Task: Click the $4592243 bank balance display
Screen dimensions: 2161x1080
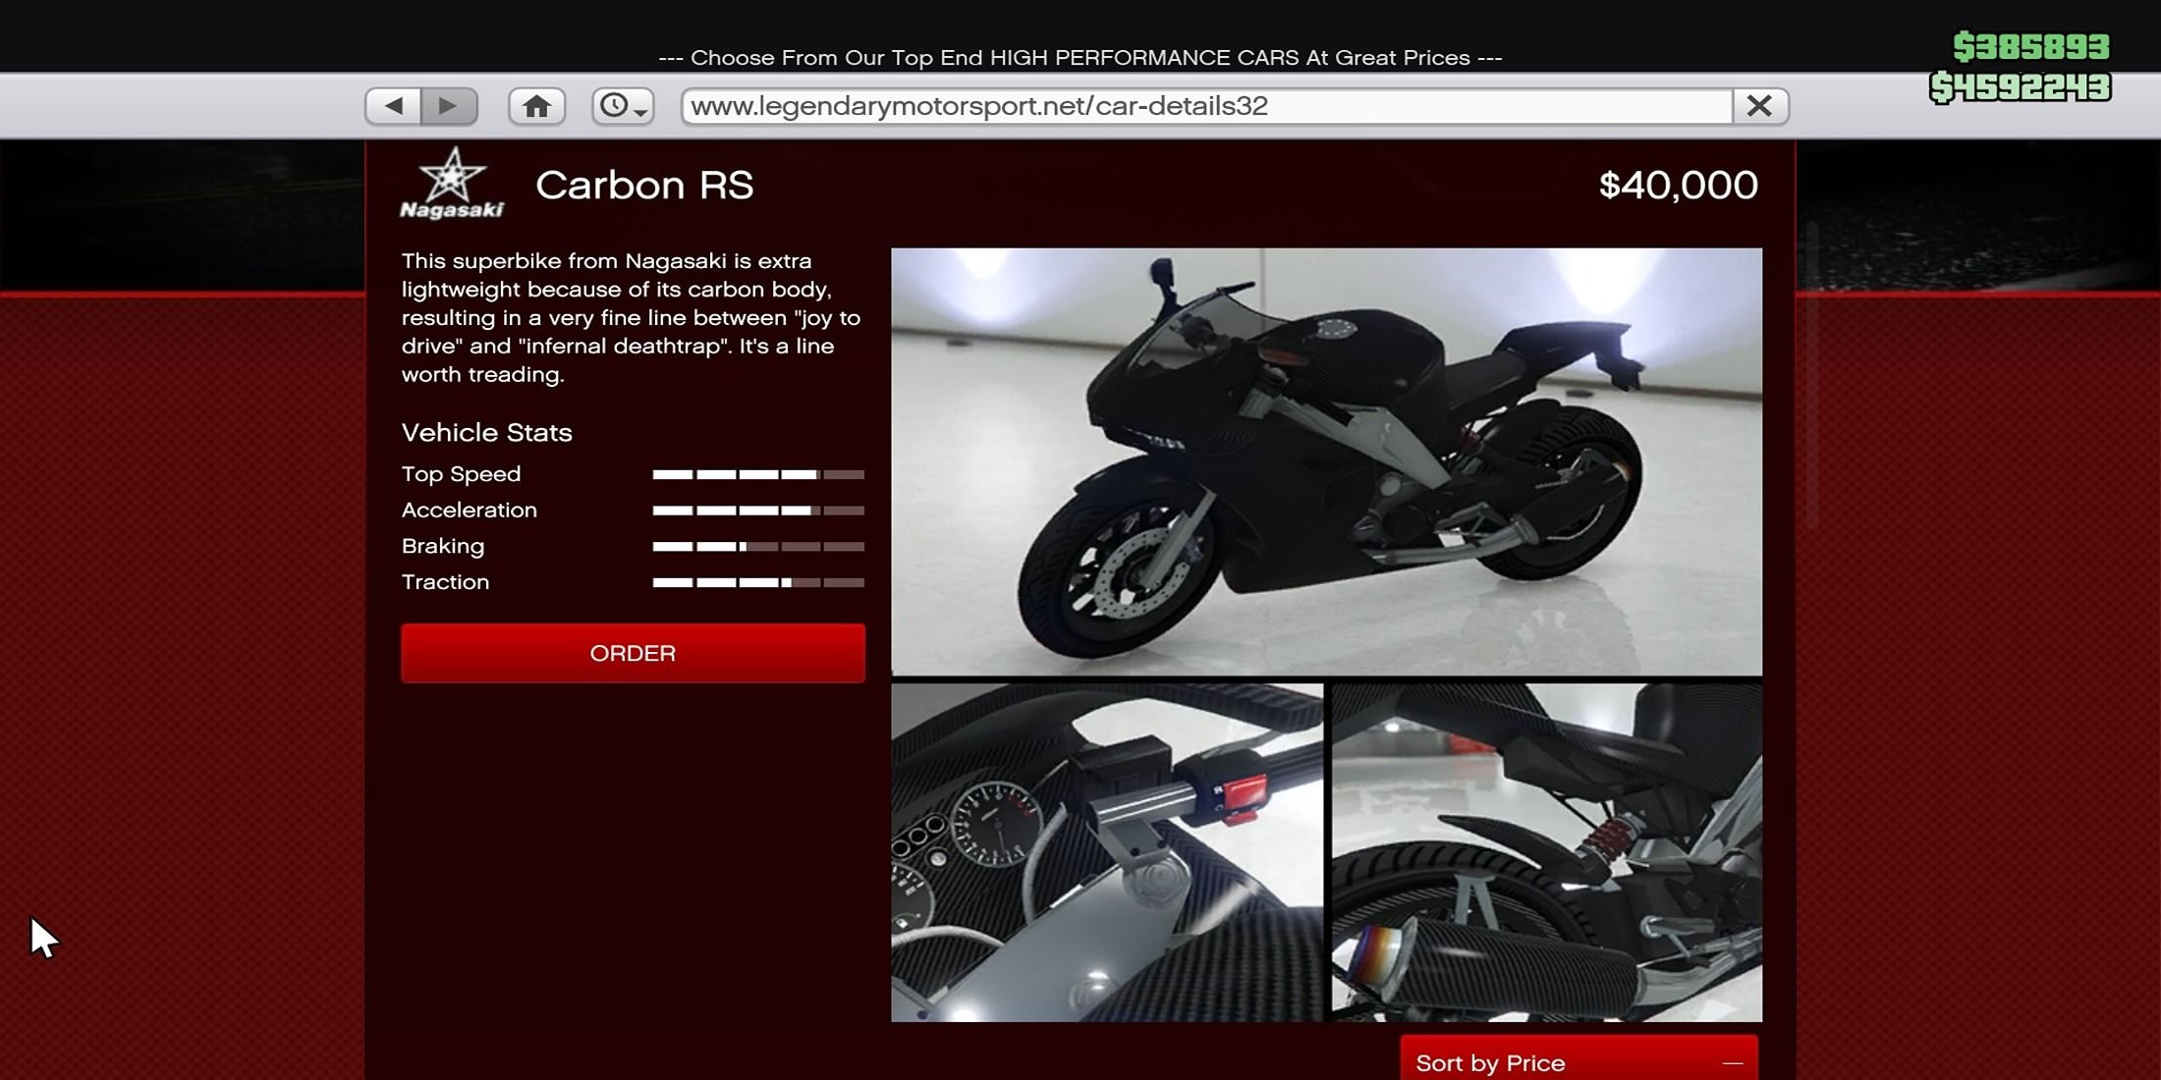Action: [2020, 87]
